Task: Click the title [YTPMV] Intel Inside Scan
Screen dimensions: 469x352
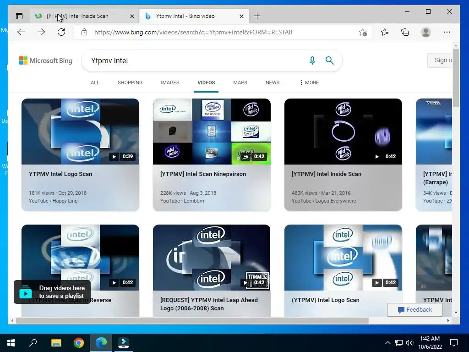Action: [326, 174]
